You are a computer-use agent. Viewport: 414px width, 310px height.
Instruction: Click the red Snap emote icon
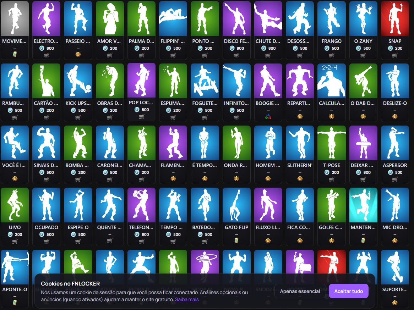(x=395, y=18)
